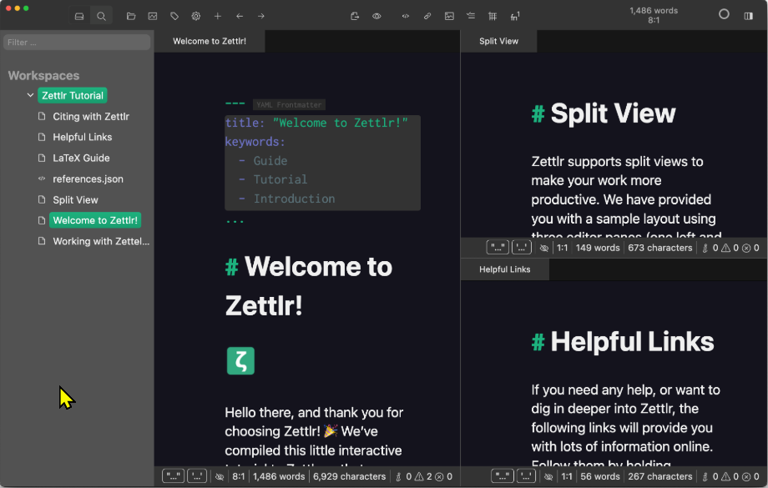Viewport: 768px width, 488px height.
Task: Open Citing with Zettlr file
Action: tap(91, 117)
